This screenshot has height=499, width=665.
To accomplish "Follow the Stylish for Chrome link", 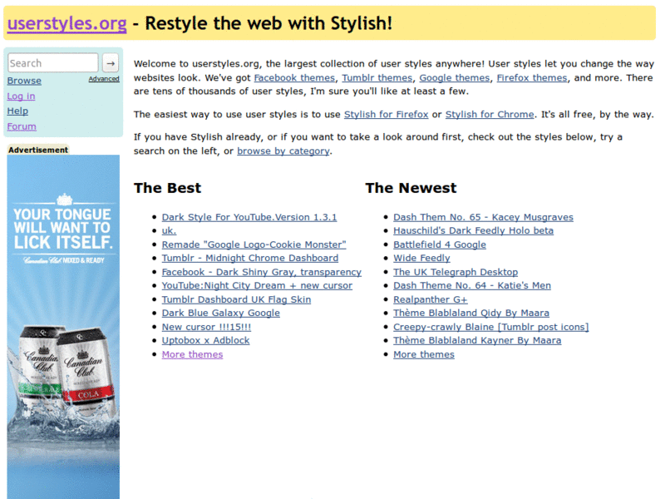I will tap(490, 115).
